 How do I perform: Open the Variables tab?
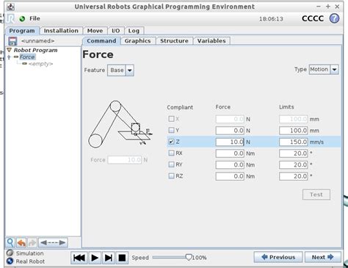(211, 41)
